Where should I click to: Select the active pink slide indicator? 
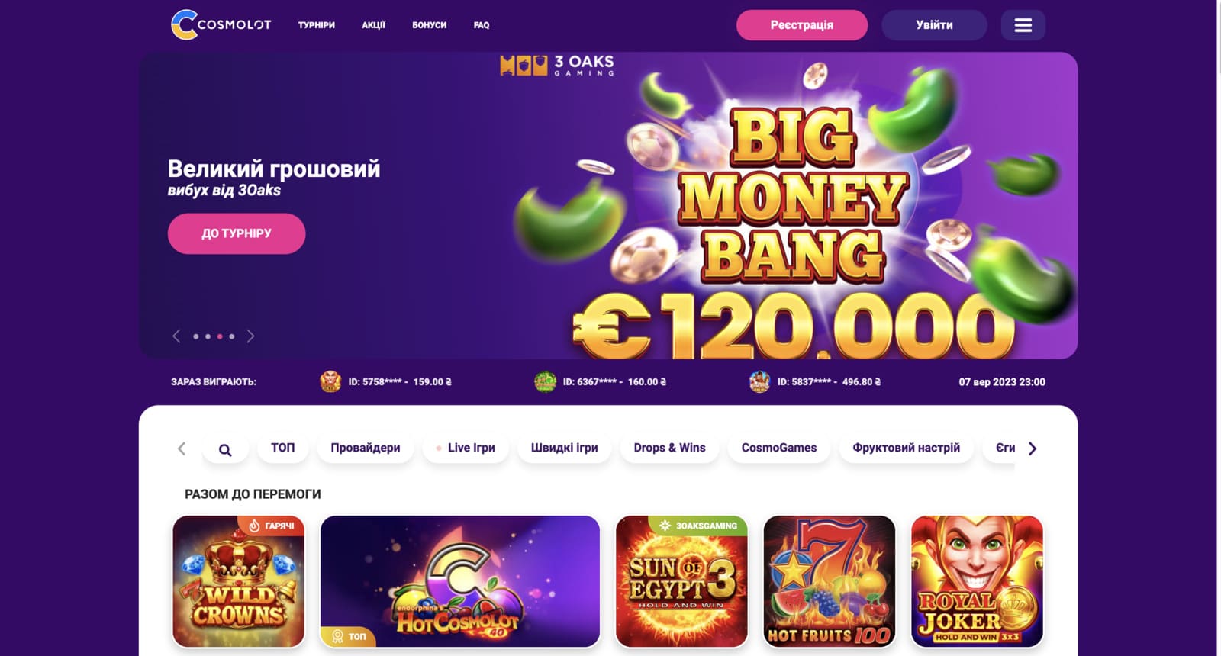click(220, 336)
